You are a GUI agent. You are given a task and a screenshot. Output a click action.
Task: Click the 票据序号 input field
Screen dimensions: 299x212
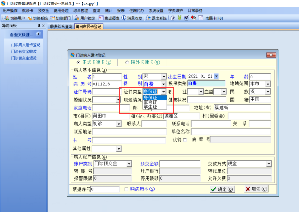105,189
